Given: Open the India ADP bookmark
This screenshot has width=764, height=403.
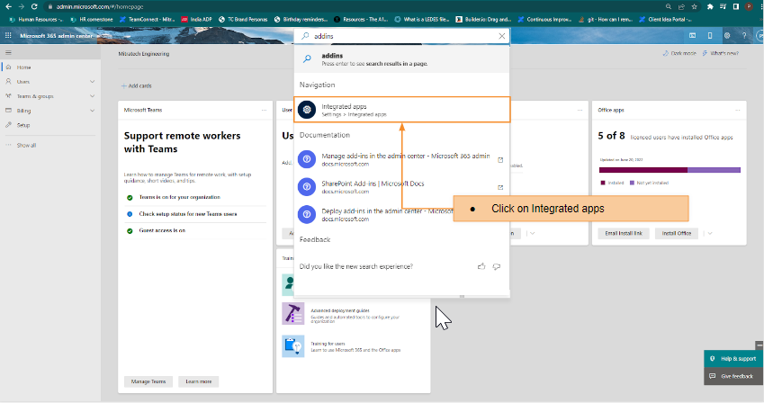Looking at the screenshot, I should 196,20.
